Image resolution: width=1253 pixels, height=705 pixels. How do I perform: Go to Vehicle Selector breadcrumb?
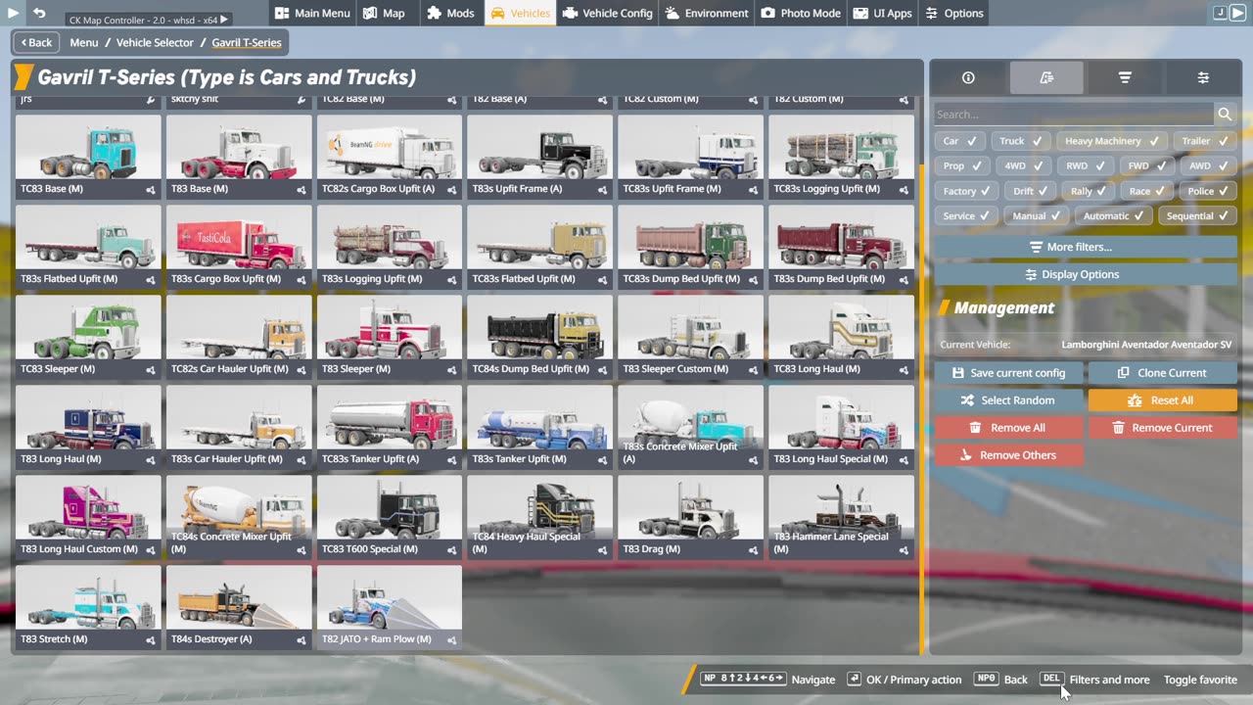155,42
